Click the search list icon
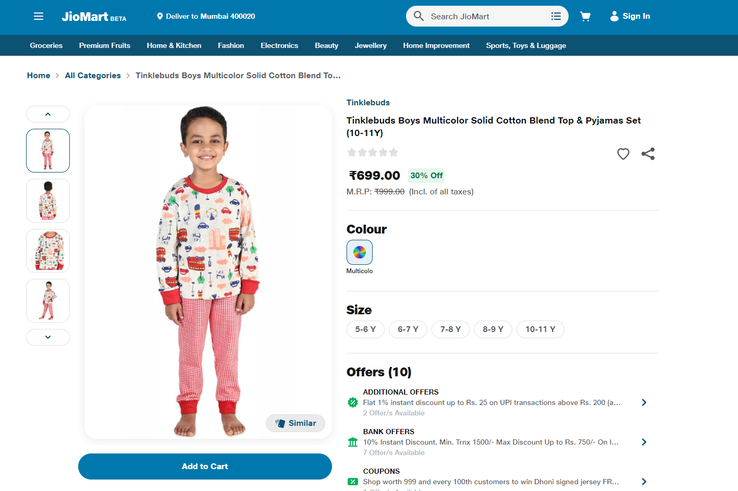The image size is (738, 491). coord(556,16)
